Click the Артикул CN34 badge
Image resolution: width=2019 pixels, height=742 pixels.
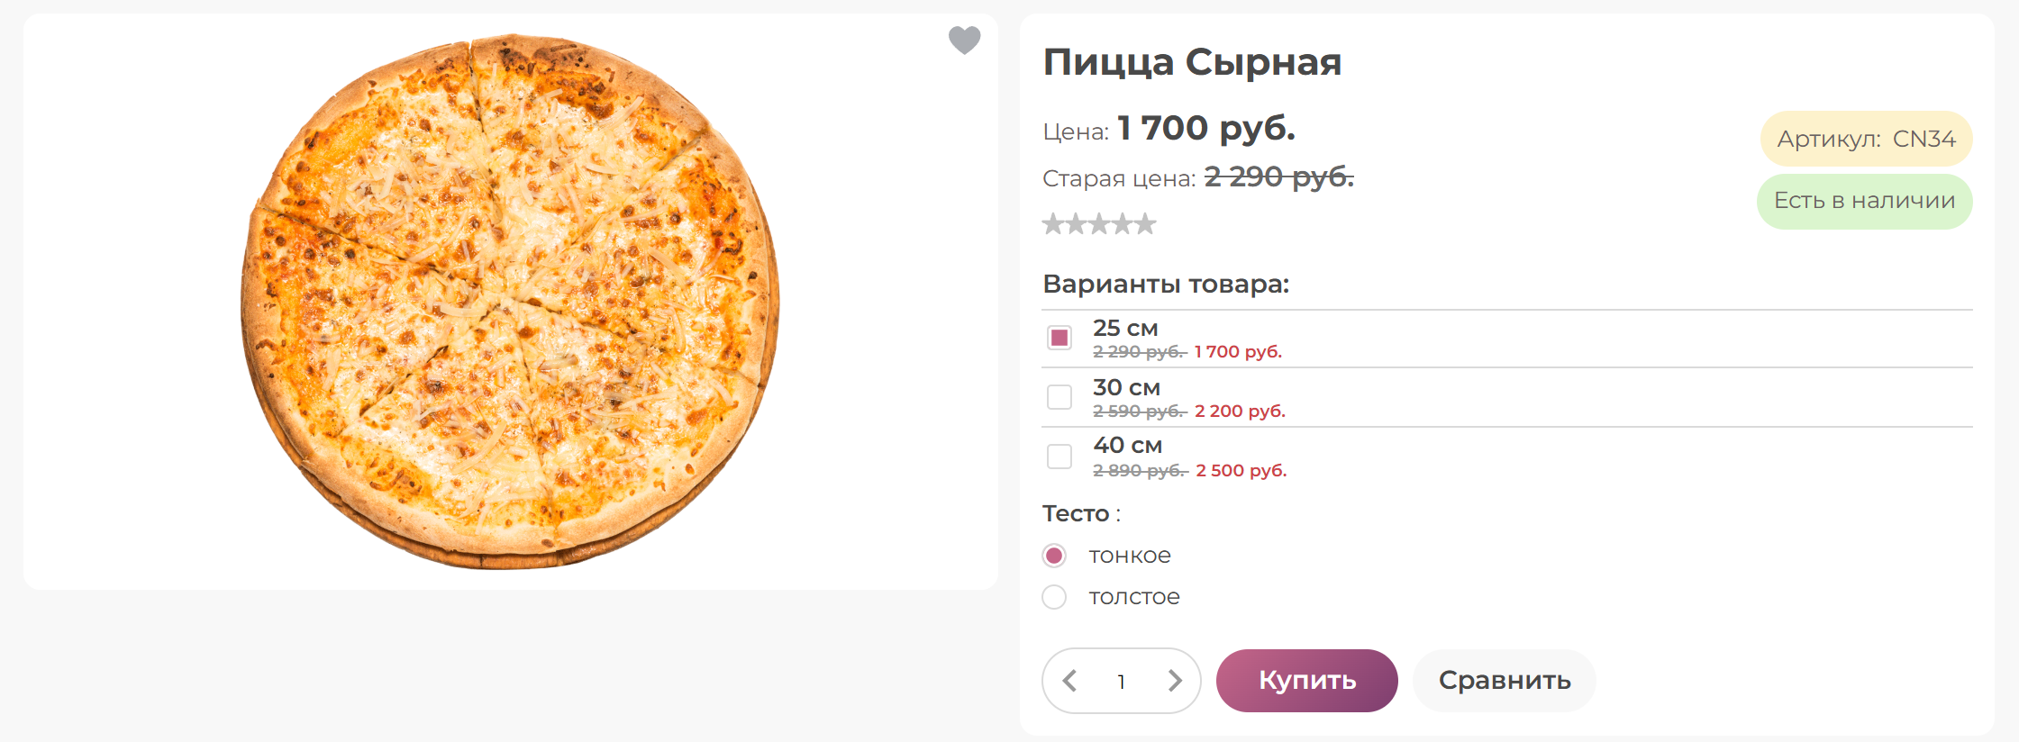coord(1865,139)
